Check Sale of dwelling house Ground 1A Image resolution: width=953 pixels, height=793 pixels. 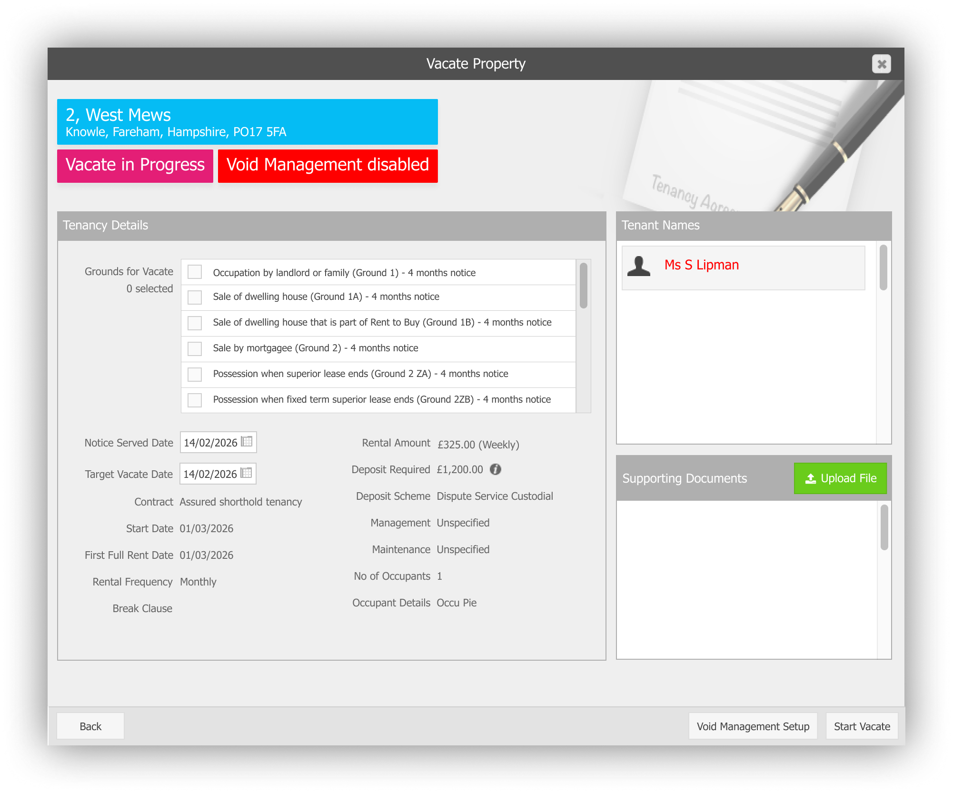[x=195, y=297]
